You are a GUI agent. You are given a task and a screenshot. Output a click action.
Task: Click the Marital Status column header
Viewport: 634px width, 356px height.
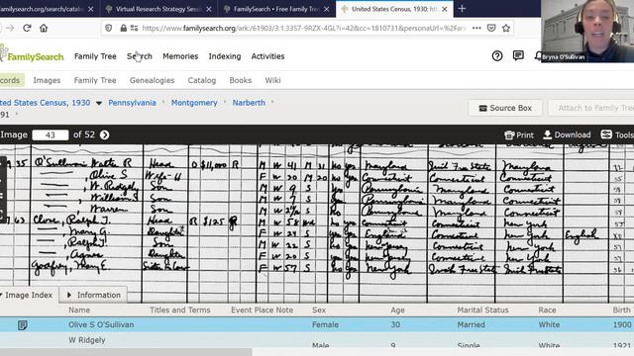click(482, 310)
